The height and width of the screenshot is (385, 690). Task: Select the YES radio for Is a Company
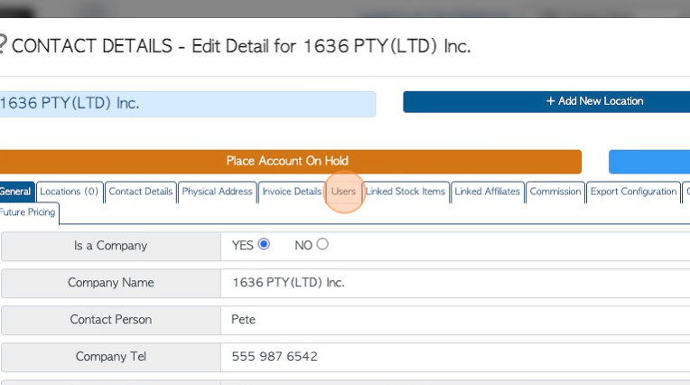tap(264, 244)
